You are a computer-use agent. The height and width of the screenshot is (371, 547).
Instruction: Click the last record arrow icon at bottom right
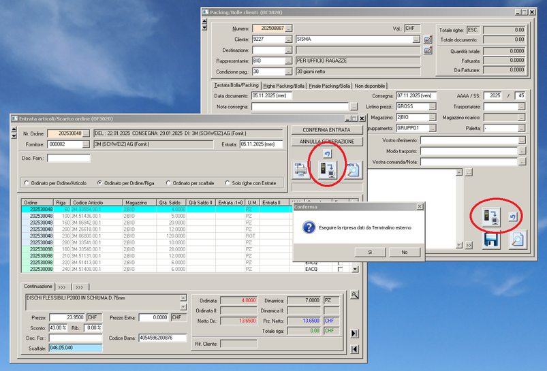[x=355, y=334]
